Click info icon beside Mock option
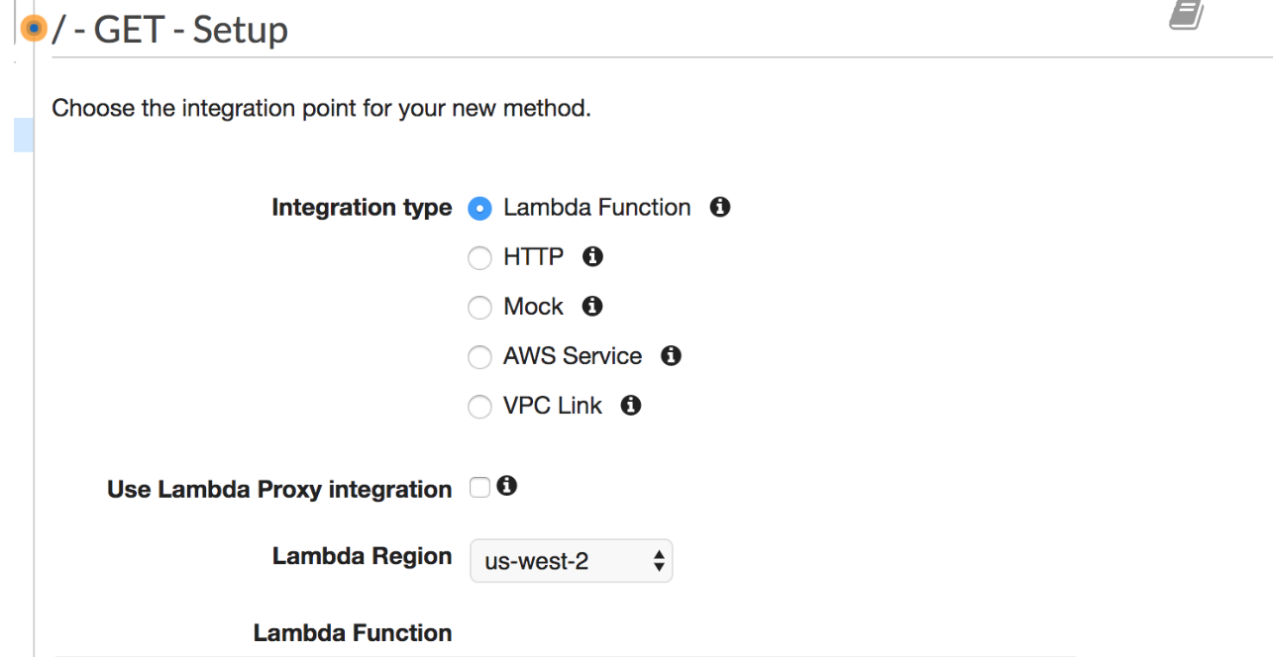Viewport: 1273px width, 657px height. click(x=591, y=307)
